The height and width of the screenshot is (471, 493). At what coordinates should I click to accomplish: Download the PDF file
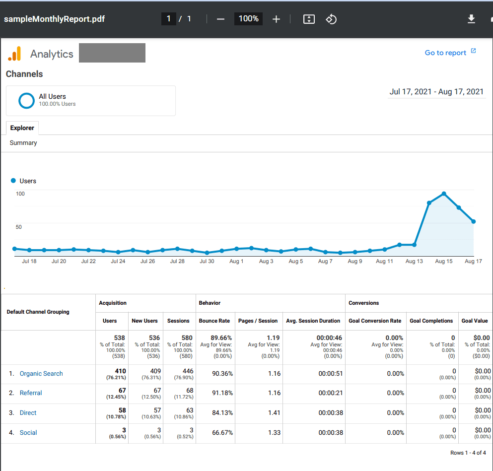[471, 19]
